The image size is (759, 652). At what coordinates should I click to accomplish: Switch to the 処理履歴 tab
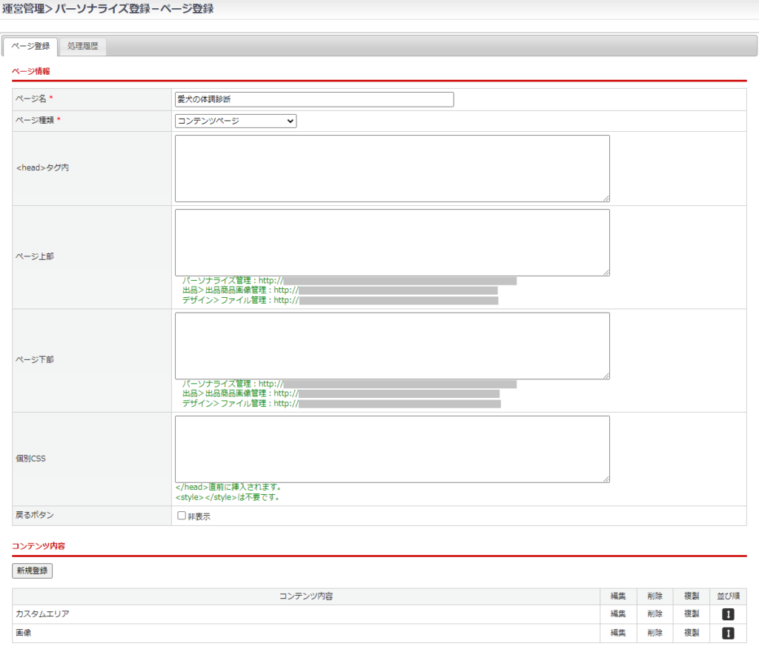[83, 46]
